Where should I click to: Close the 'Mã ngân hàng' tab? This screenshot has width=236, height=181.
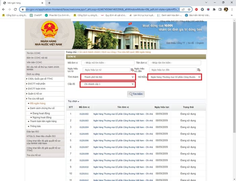[42, 3]
